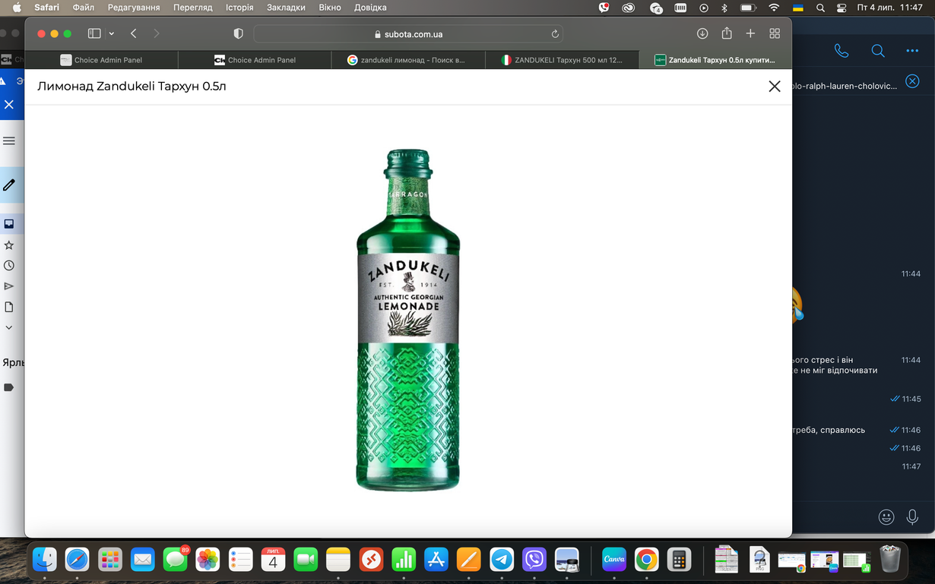Viewport: 935px width, 584px height.
Task: Open Canva from the Dock
Action: [x=614, y=560]
